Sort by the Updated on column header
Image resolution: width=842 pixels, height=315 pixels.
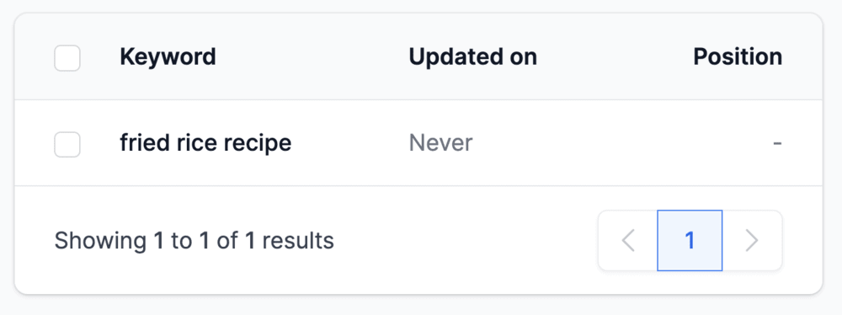(x=472, y=56)
